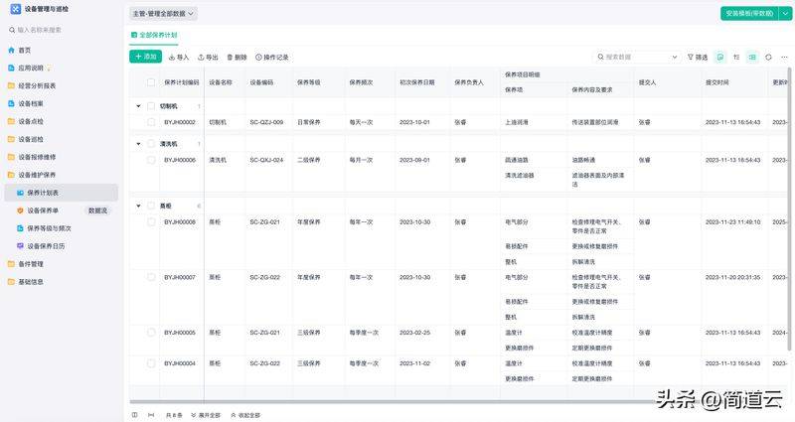
Task: Click the 搜索数据 search field
Action: (636, 58)
